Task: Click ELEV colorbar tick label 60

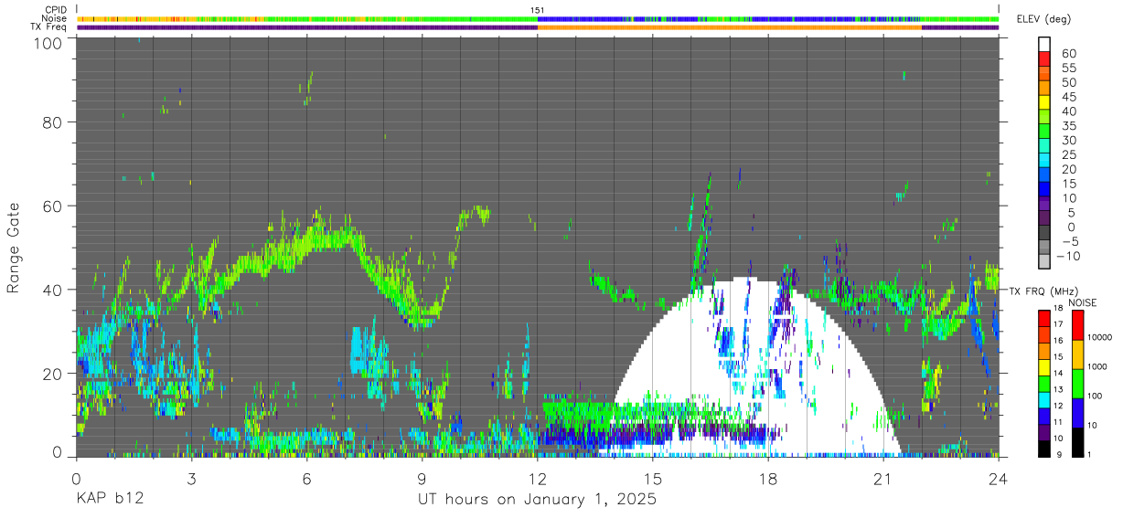Action: pos(1068,53)
